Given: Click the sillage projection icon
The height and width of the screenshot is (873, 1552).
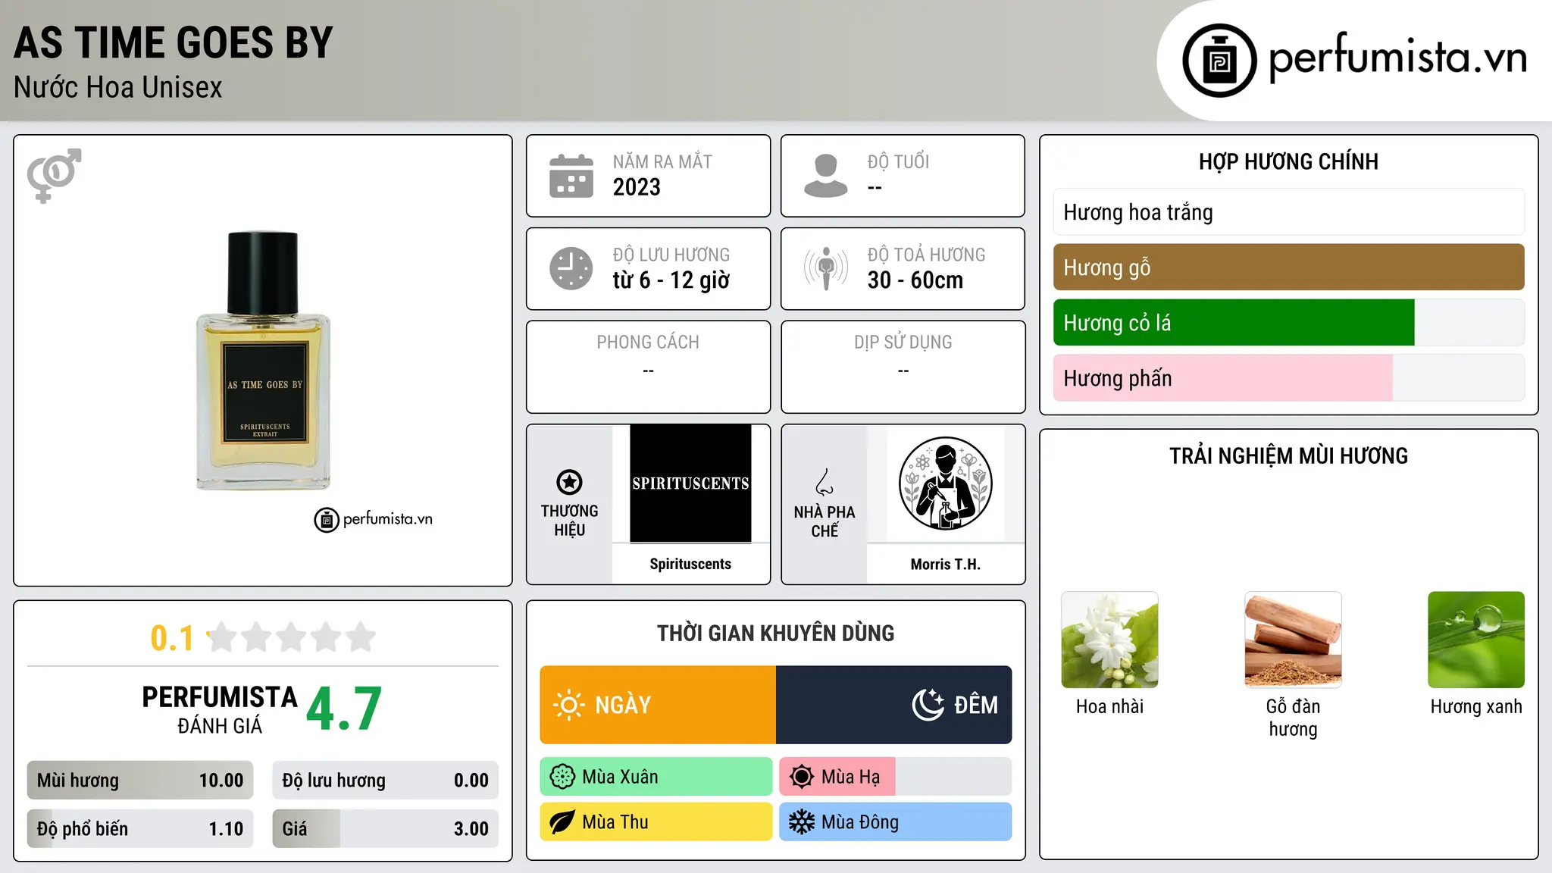Looking at the screenshot, I should click(826, 268).
